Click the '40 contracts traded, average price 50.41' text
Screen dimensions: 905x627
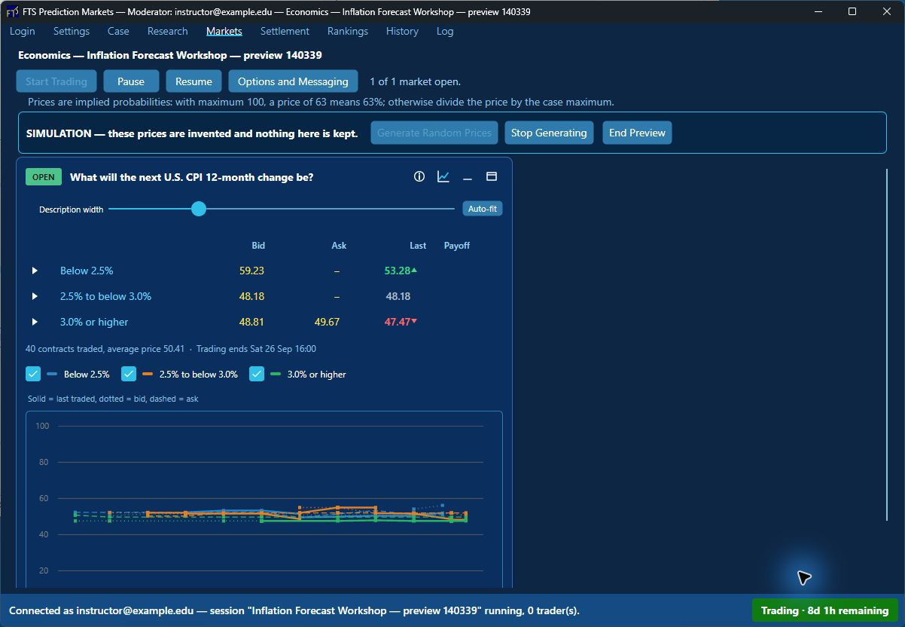105,349
